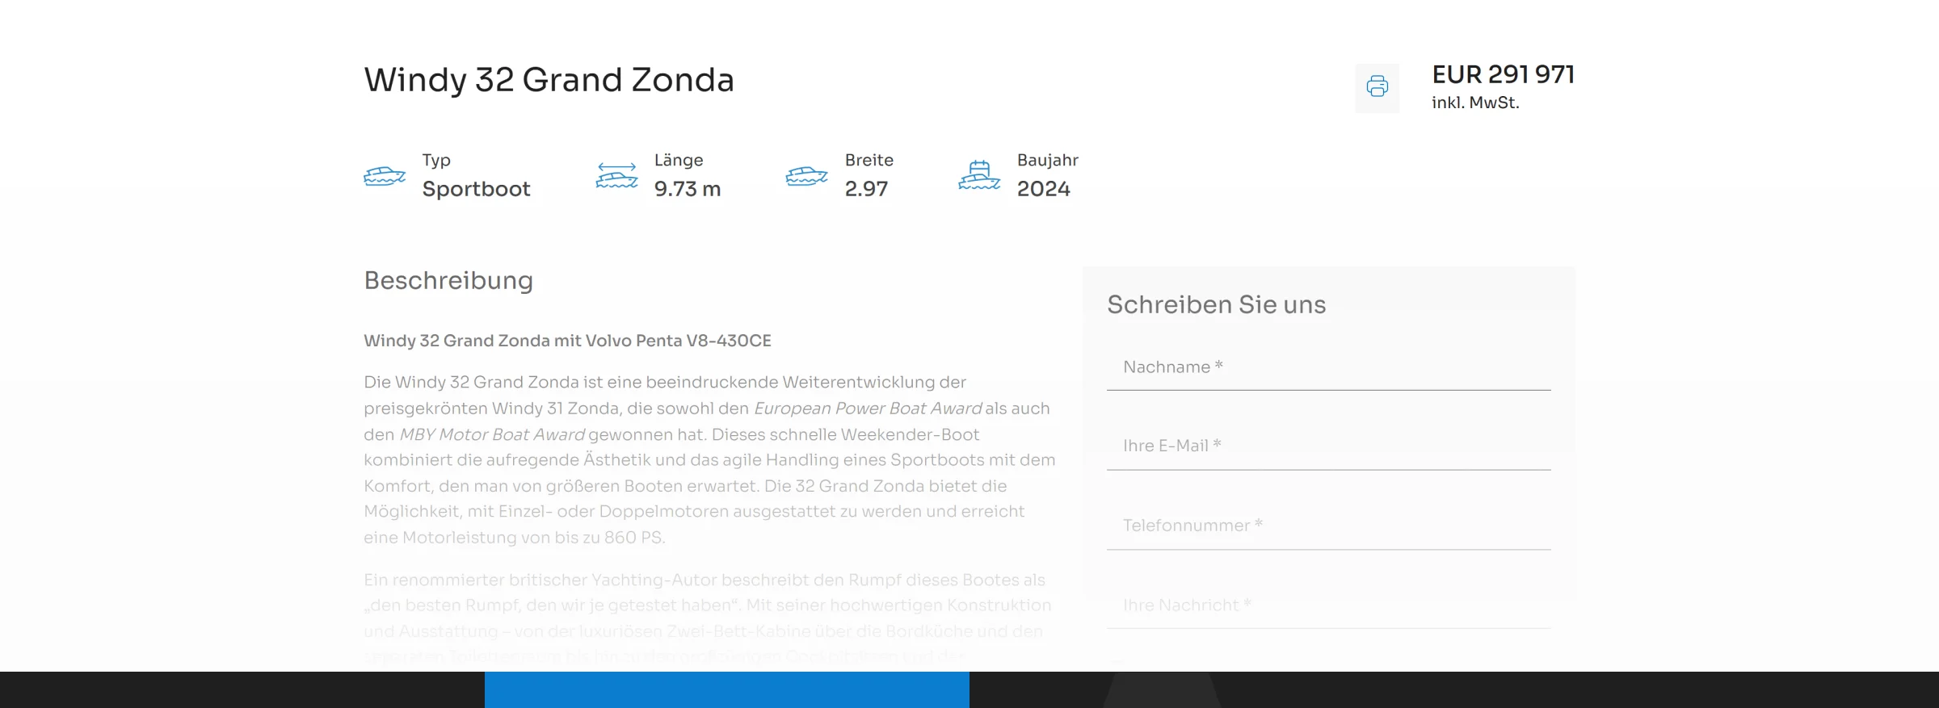Click the boat icon next to Typ
The image size is (1939, 708).
(x=385, y=175)
